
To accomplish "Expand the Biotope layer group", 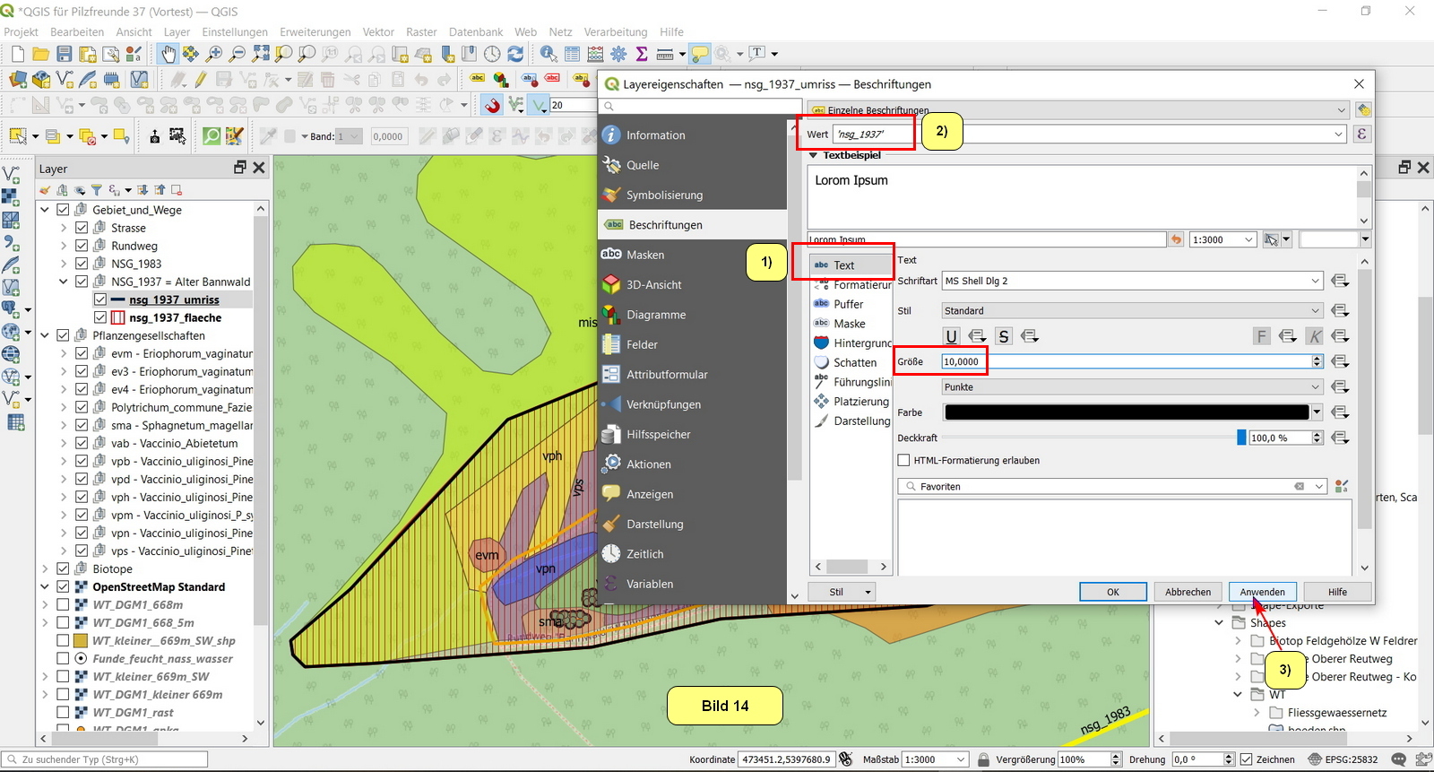I will [45, 568].
